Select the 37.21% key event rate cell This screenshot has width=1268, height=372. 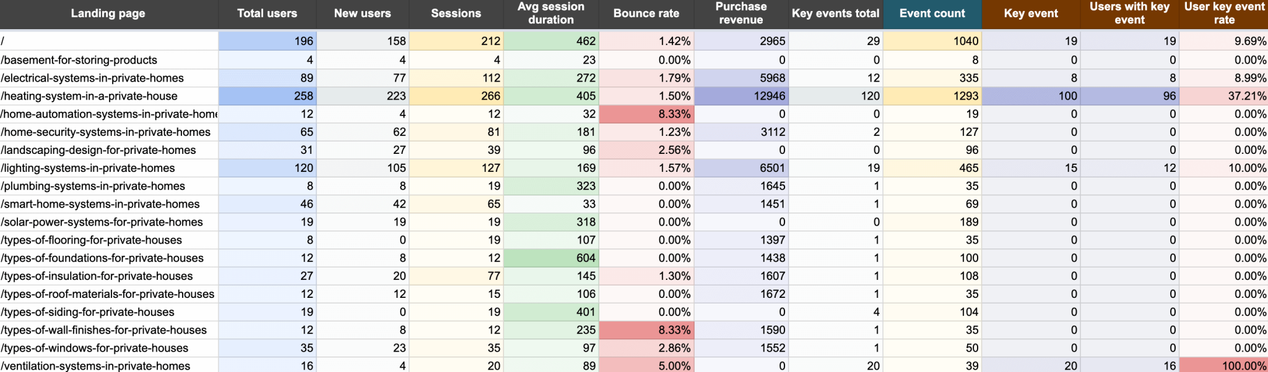coord(1223,96)
